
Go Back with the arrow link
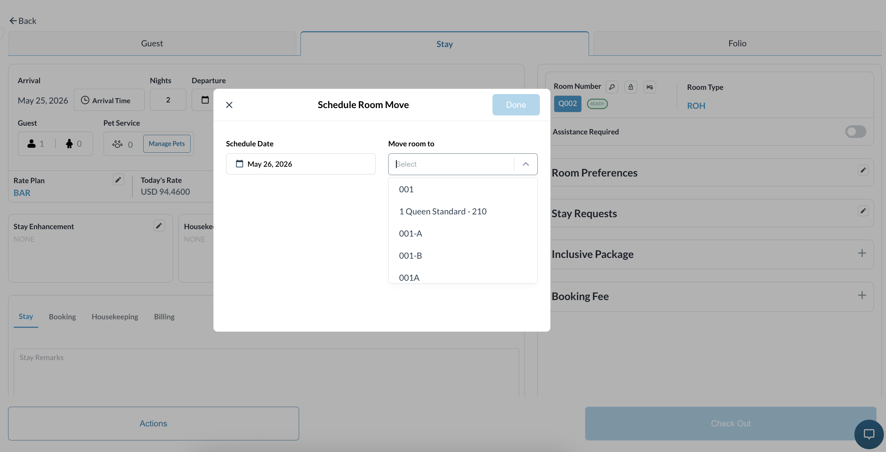(x=23, y=21)
